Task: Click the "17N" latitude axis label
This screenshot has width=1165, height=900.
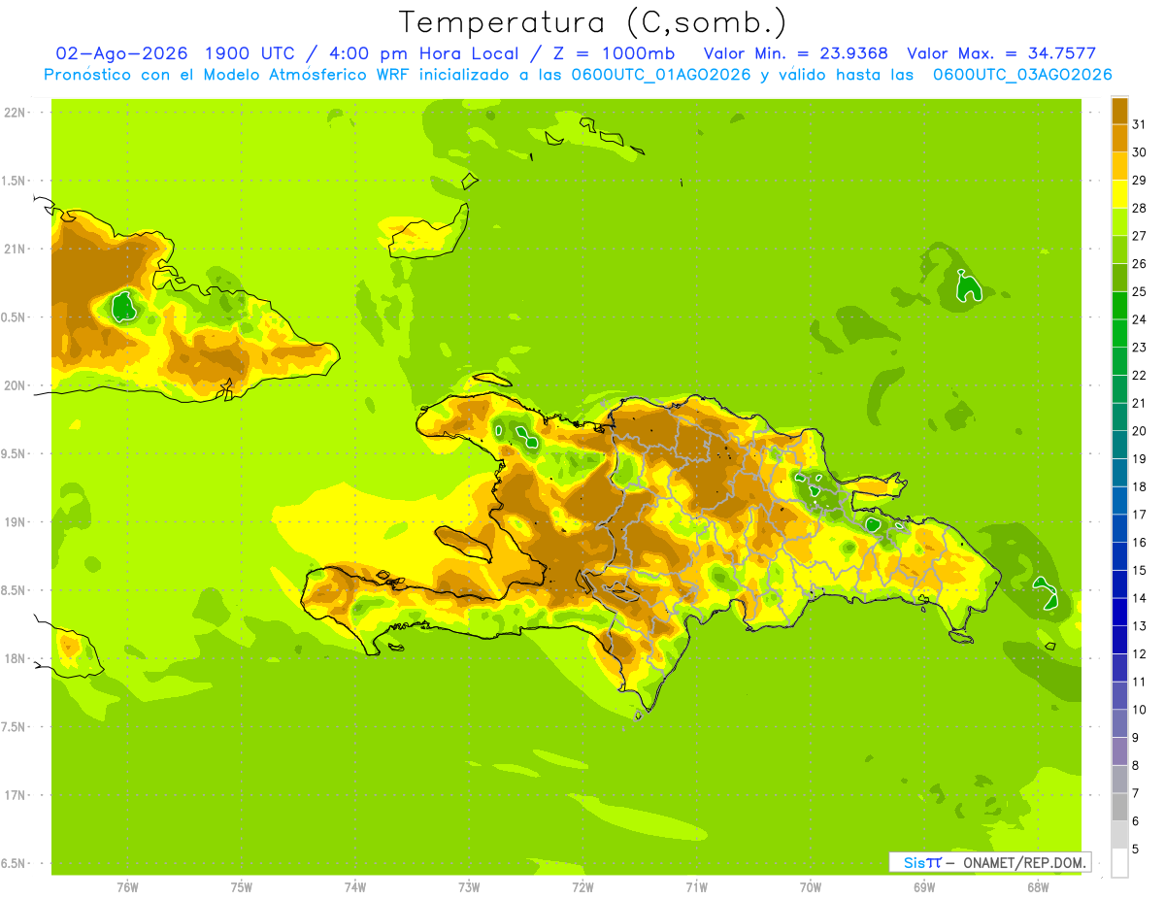Action: 17,795
